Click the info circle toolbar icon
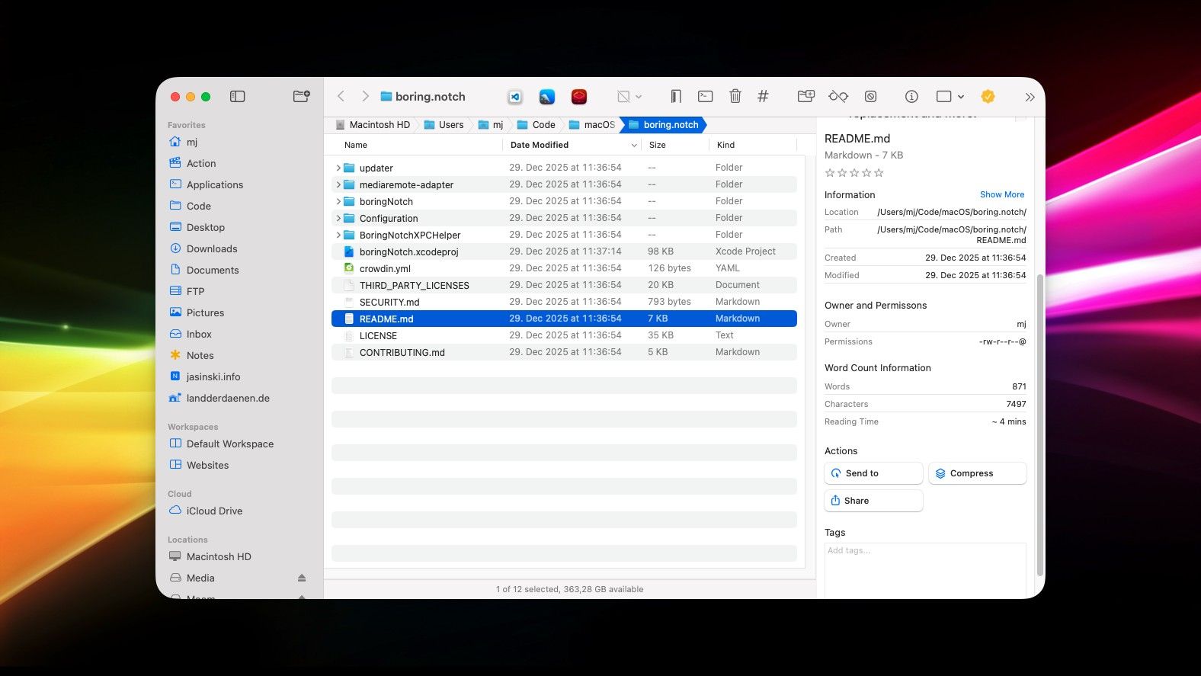The height and width of the screenshot is (676, 1201). 911,96
